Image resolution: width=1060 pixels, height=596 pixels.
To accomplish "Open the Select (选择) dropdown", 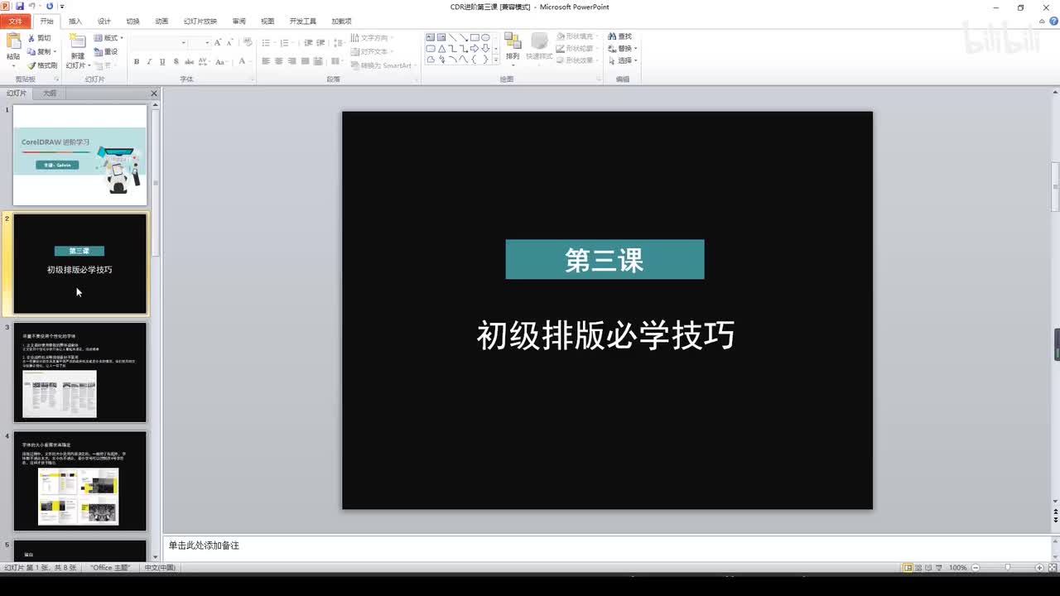I will [x=622, y=60].
